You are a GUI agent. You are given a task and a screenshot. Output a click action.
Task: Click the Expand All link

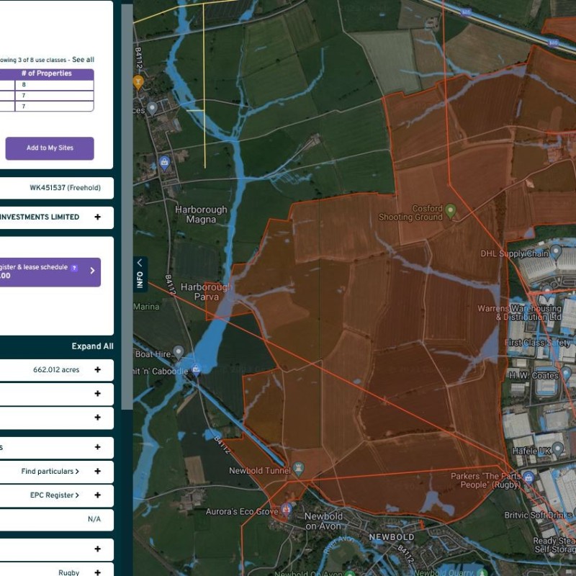tap(92, 346)
